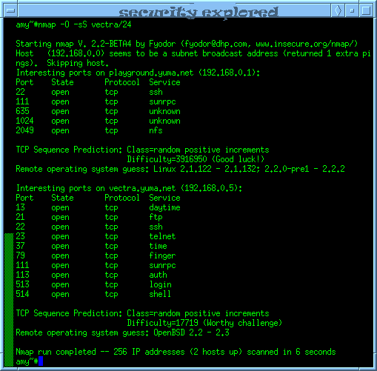Viewport: 377px width, 371px height.
Task: Click 'www.insecure.org/nmap/' URL text
Action: [305, 44]
